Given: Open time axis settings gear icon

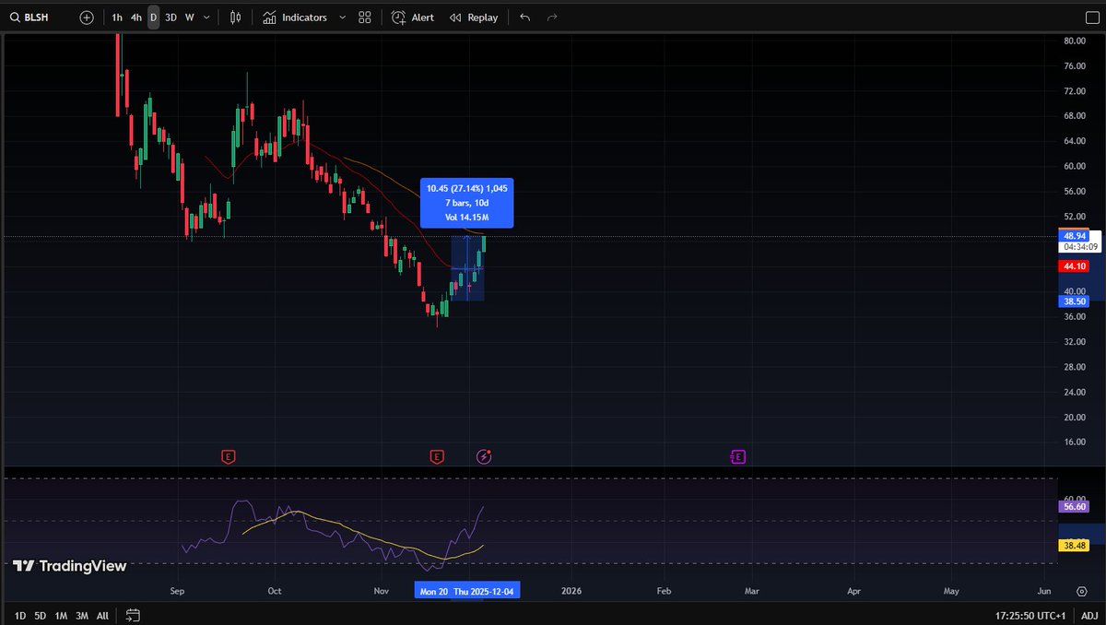Looking at the screenshot, I should tap(1081, 590).
